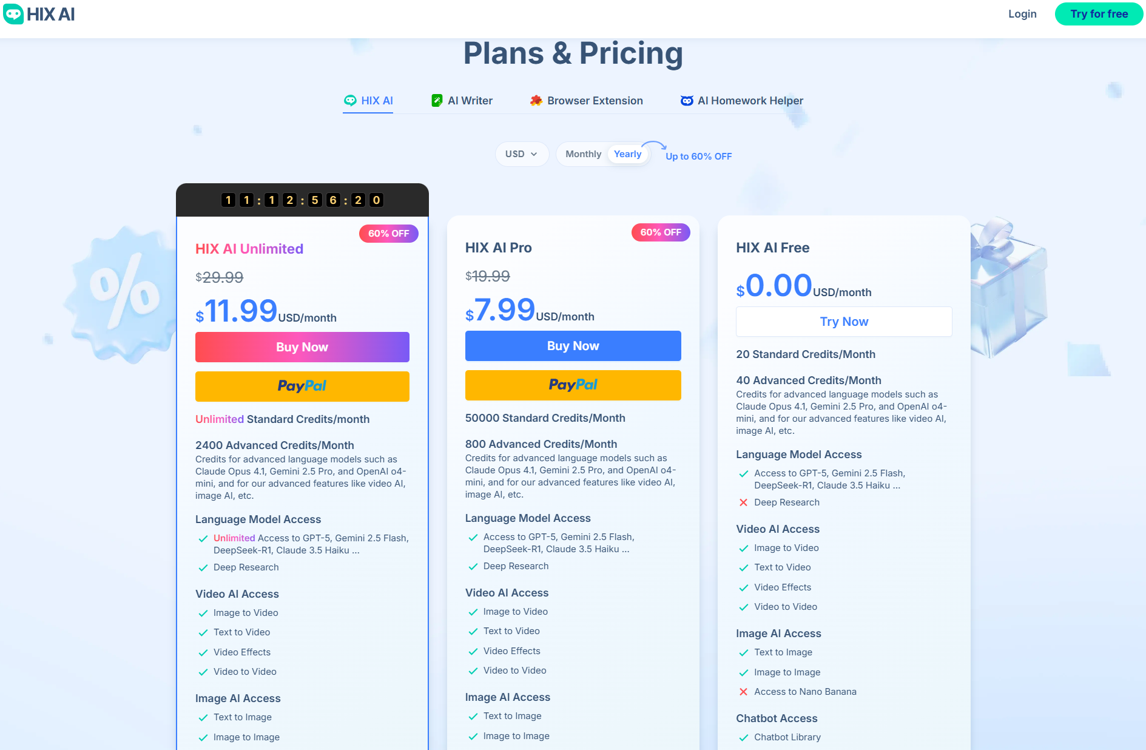Viewport: 1146px width, 750px height.
Task: Click the 60% OFF badge on Pro plan
Action: point(661,232)
